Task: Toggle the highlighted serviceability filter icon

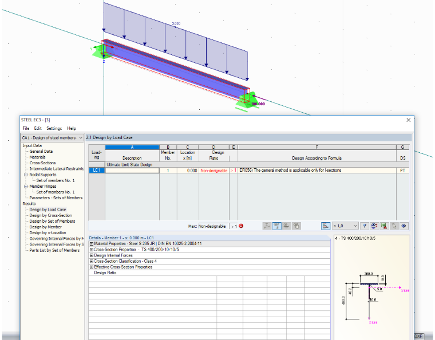Action: coord(276,226)
